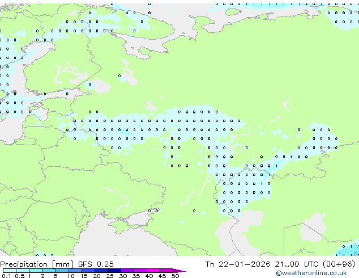Pick the legend swatch between 45 and 50
The image size is (359, 278).
click(166, 271)
